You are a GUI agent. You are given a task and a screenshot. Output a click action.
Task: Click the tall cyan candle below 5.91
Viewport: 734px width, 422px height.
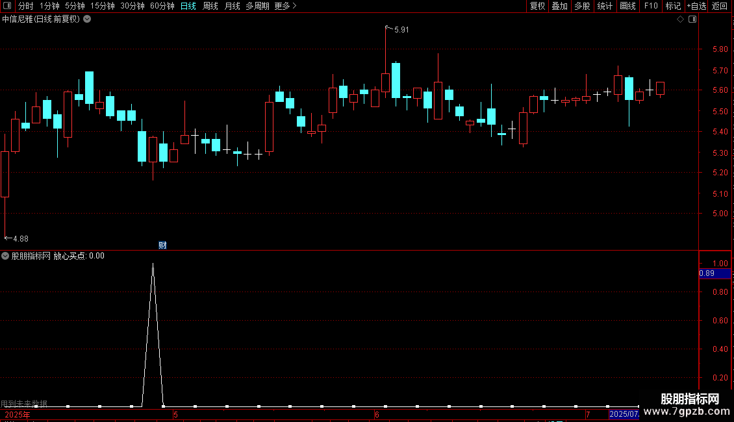pyautogui.click(x=396, y=80)
